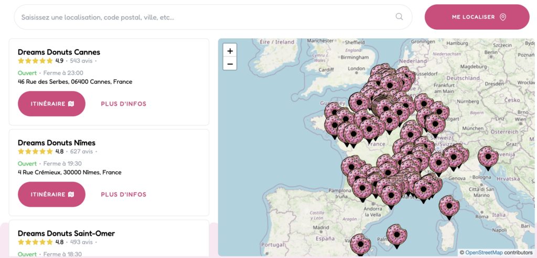
Task: Click Ferme à 23:00 closing time
Action: (63, 73)
